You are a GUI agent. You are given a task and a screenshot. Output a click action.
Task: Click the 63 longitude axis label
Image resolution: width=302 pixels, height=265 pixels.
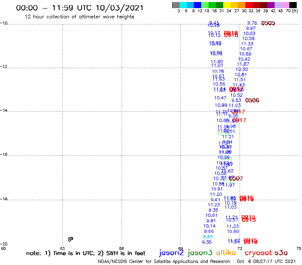[x=62, y=248]
